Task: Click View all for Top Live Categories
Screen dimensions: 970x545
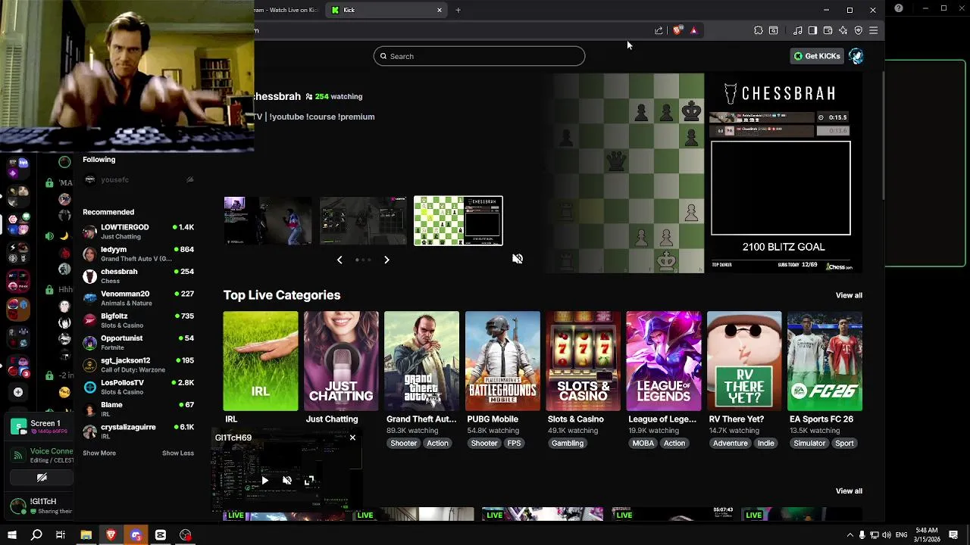Action: (849, 295)
